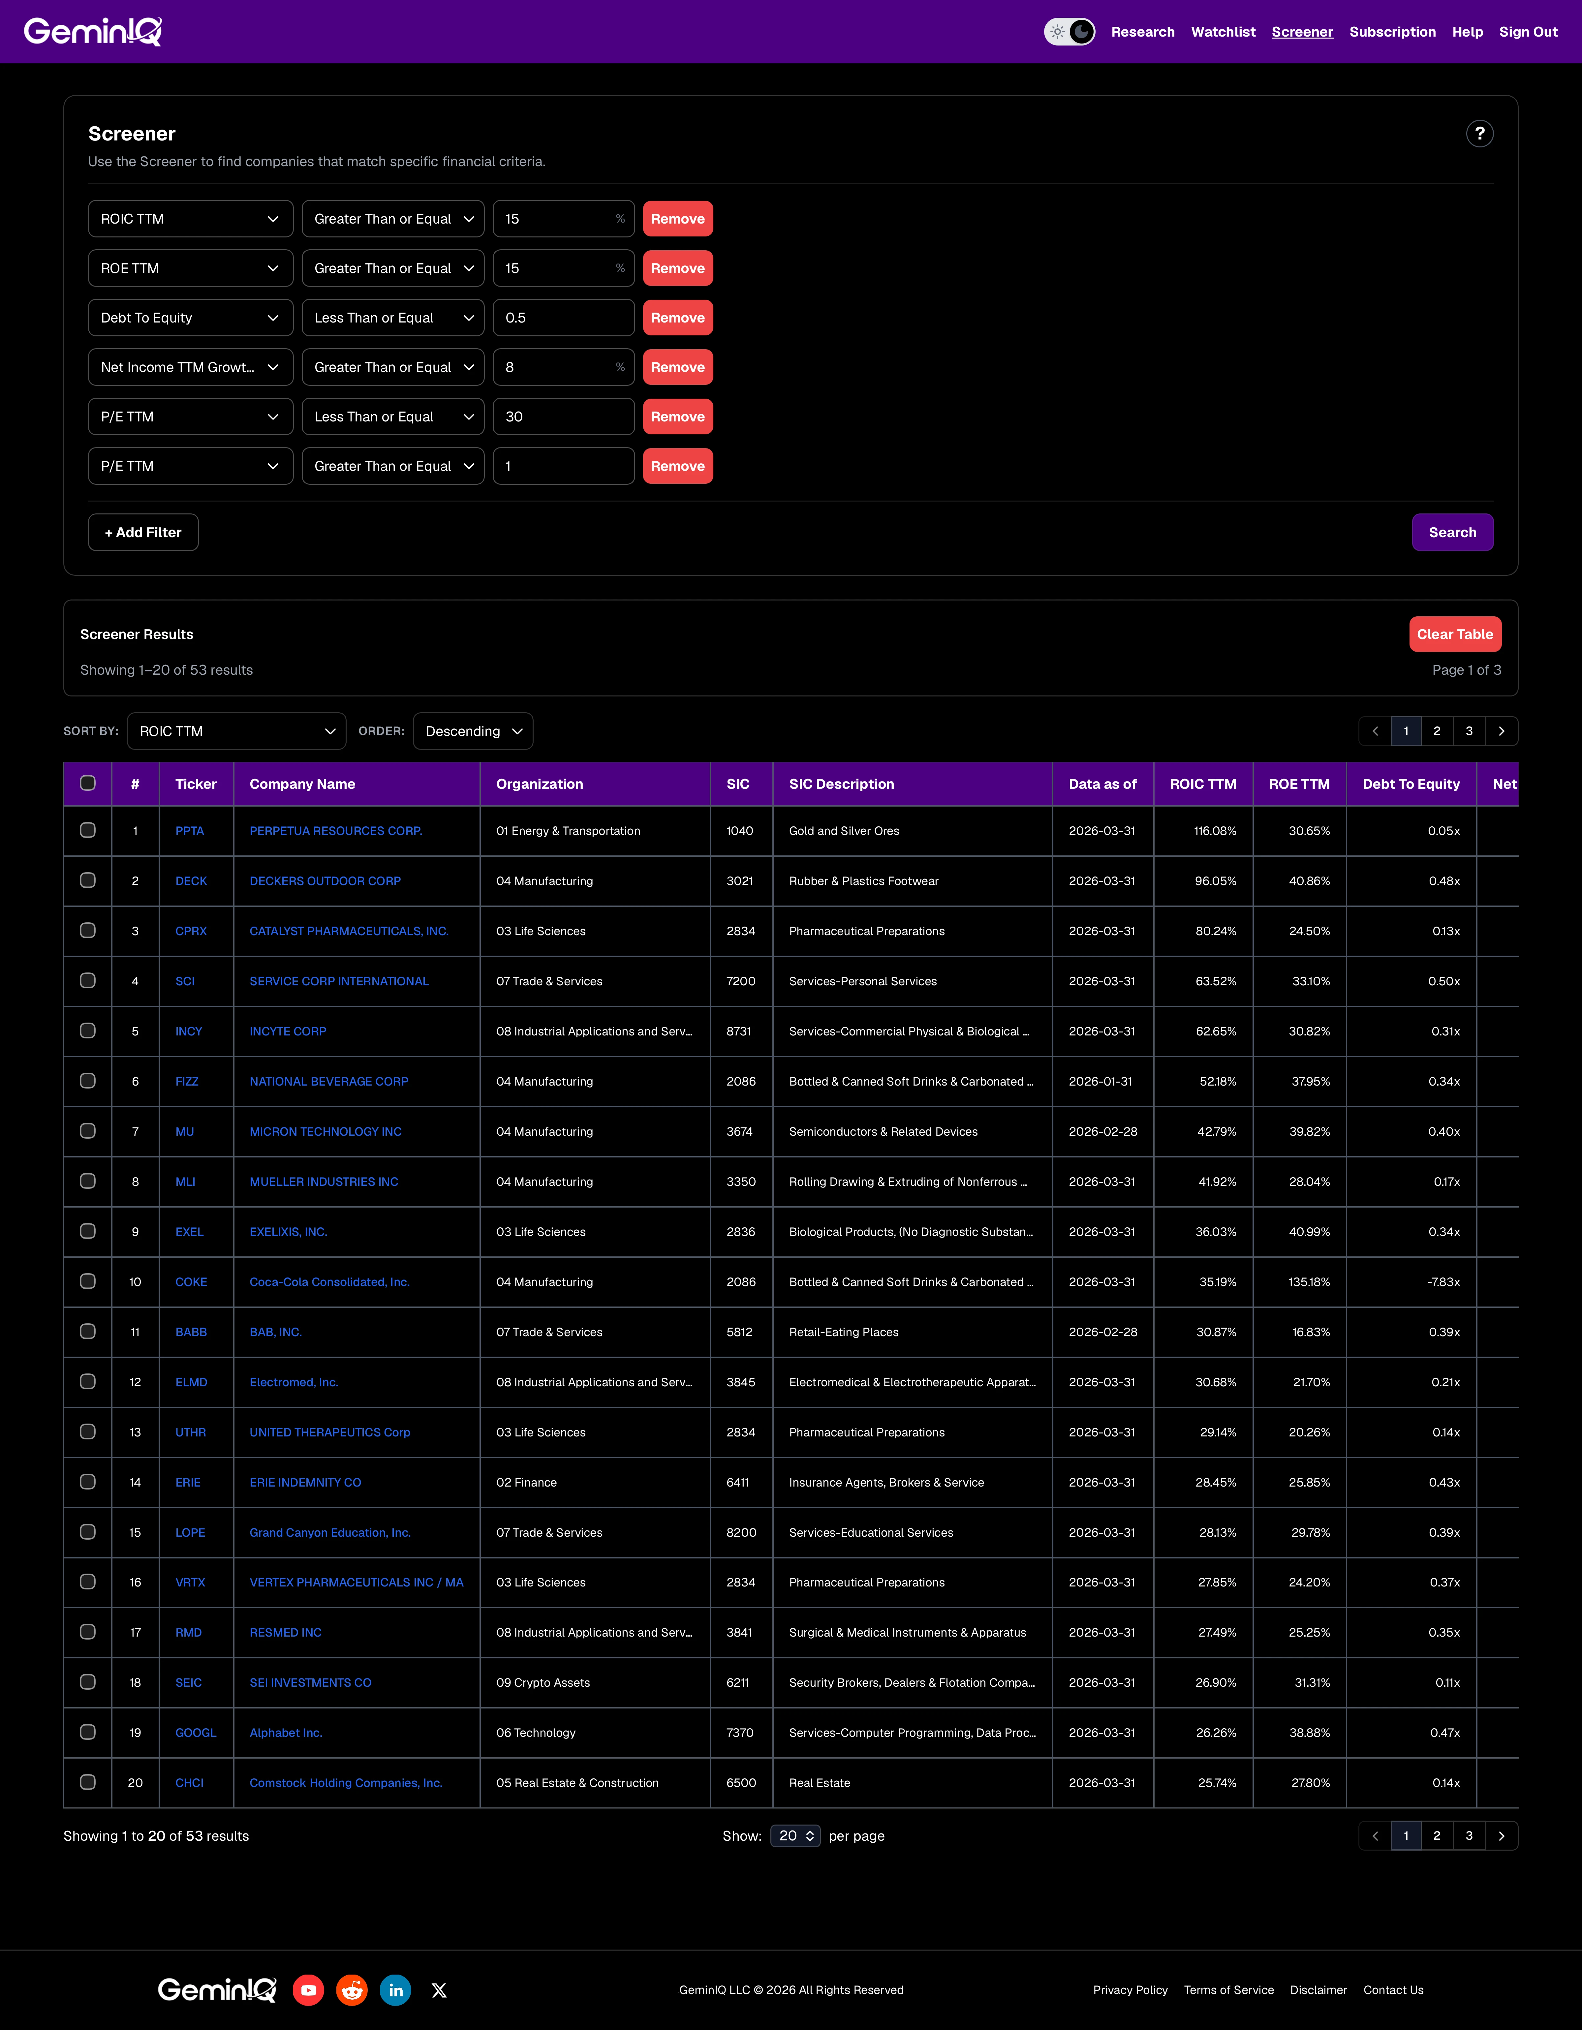Image resolution: width=1582 pixels, height=2030 pixels.
Task: Open the Help nav item
Action: click(x=1468, y=32)
